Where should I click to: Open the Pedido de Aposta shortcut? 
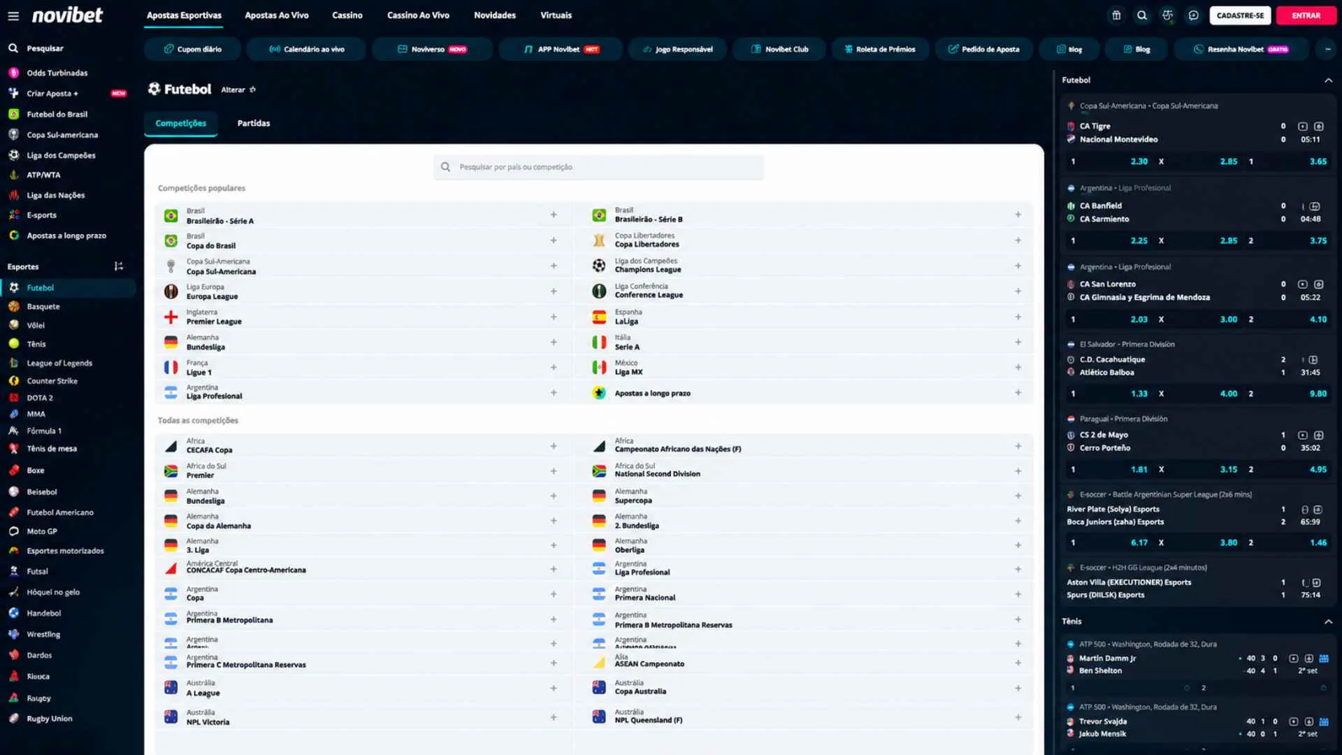tap(984, 49)
